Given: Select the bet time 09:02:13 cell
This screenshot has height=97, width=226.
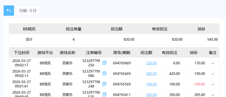Looking at the screenshot, I should pos(22,74).
